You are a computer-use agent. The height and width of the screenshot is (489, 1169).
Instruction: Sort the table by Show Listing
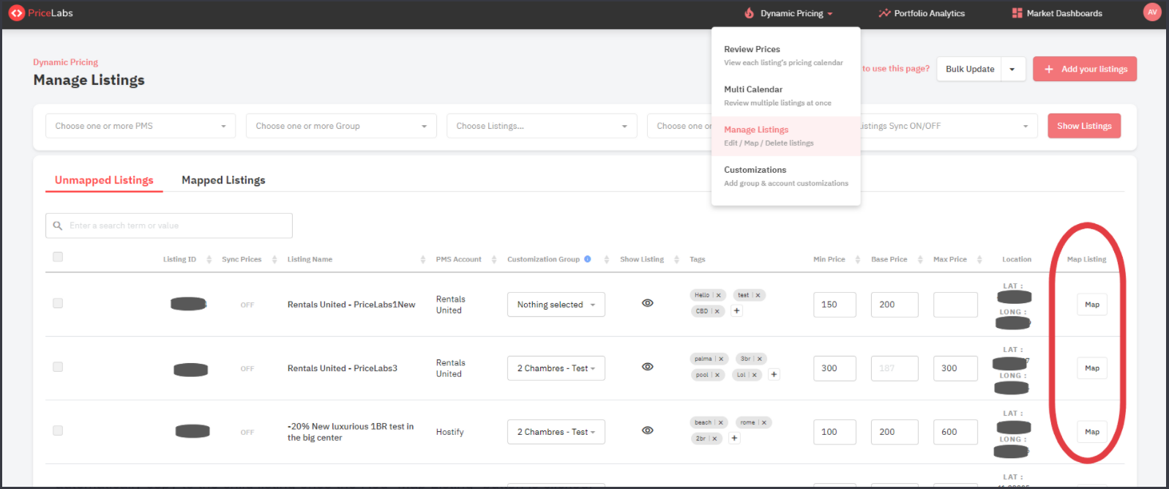(x=676, y=259)
